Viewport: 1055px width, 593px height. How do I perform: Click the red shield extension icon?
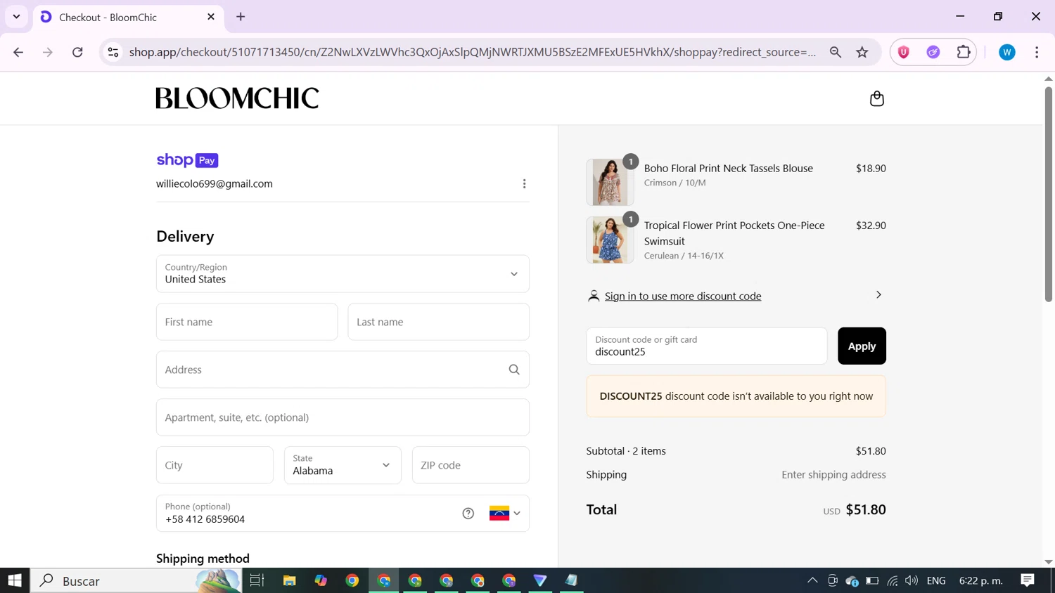pyautogui.click(x=904, y=52)
